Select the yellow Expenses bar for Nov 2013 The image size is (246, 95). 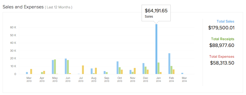click(x=135, y=71)
